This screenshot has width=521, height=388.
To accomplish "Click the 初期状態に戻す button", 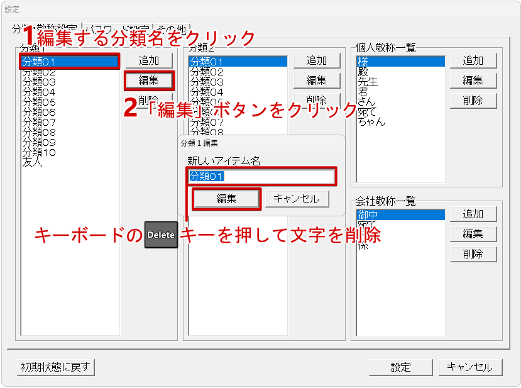I will 56,367.
